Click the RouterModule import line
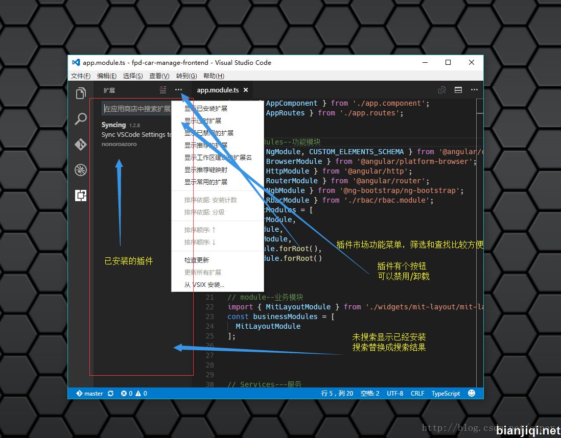561x438 pixels. tap(347, 181)
